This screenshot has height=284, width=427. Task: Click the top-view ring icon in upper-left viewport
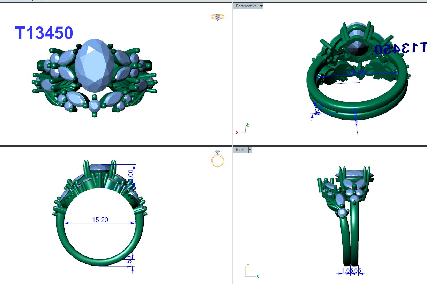pos(218,17)
